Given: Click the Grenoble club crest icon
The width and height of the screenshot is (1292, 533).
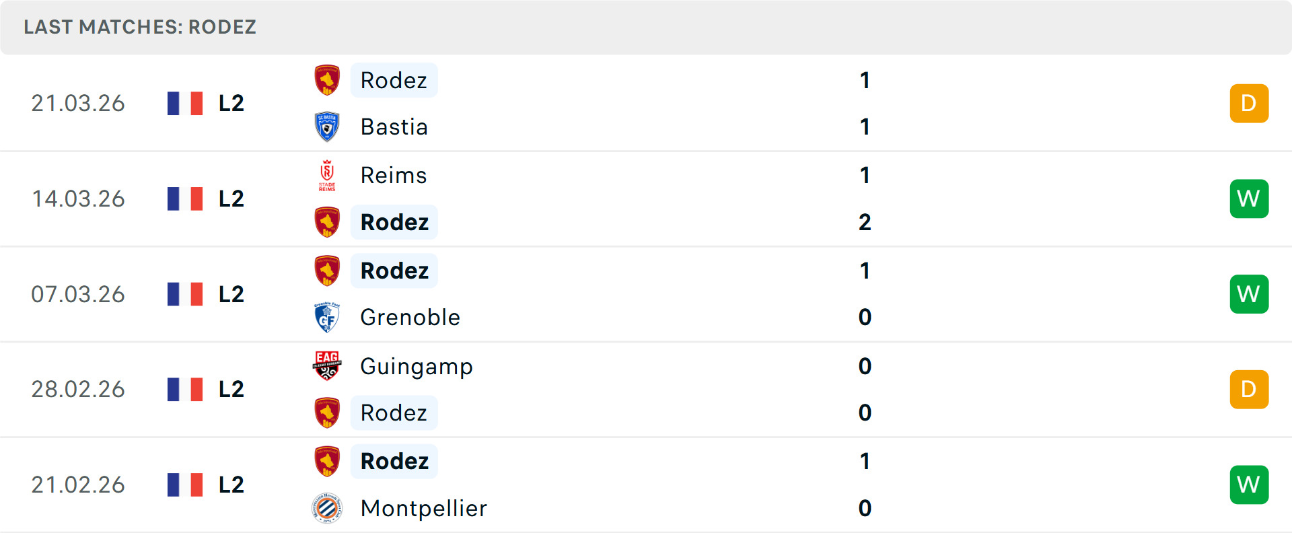Looking at the screenshot, I should pyautogui.click(x=327, y=318).
